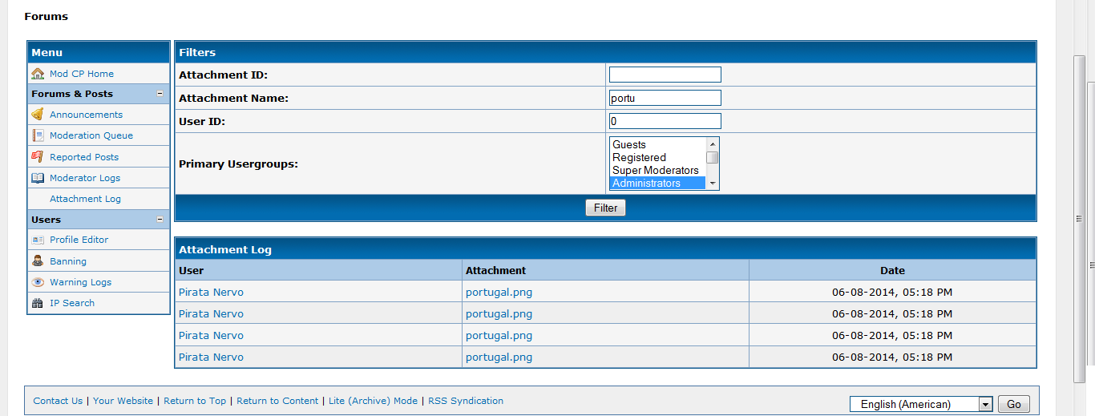Go to Moderation Queue

91,135
